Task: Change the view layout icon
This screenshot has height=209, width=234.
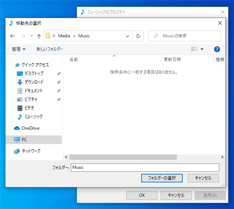Action: pyautogui.click(x=194, y=49)
